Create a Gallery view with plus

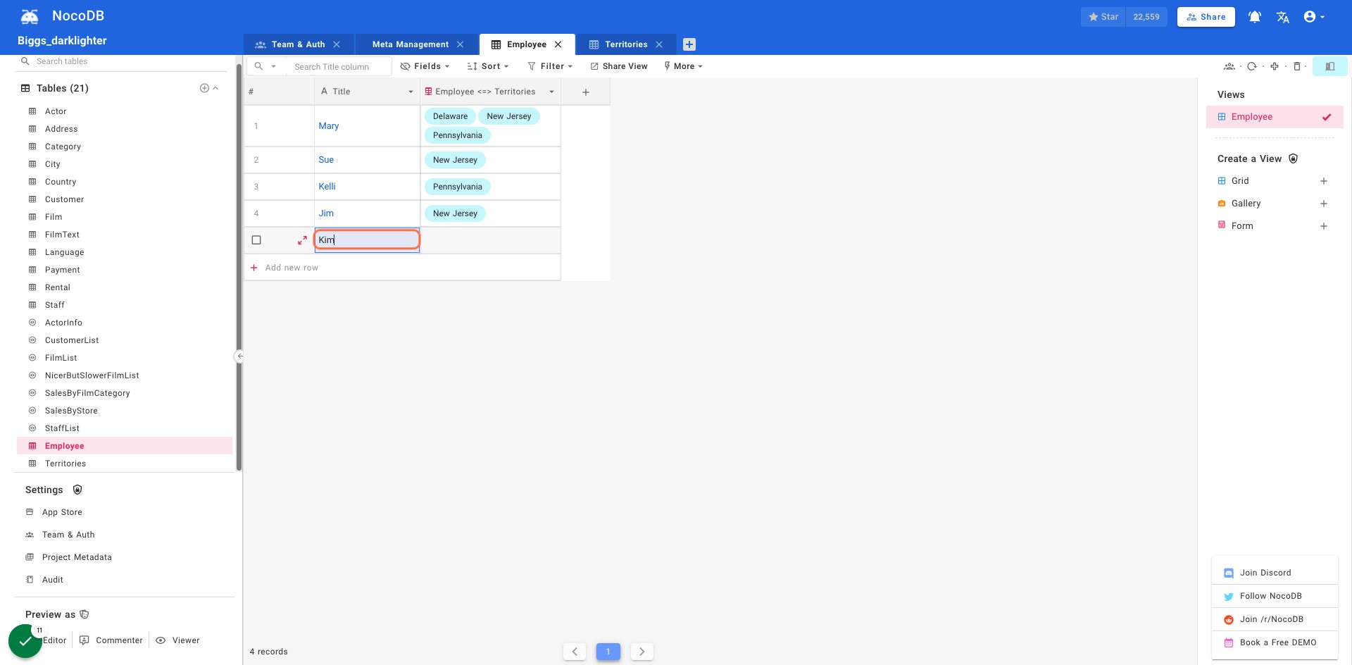(x=1323, y=204)
